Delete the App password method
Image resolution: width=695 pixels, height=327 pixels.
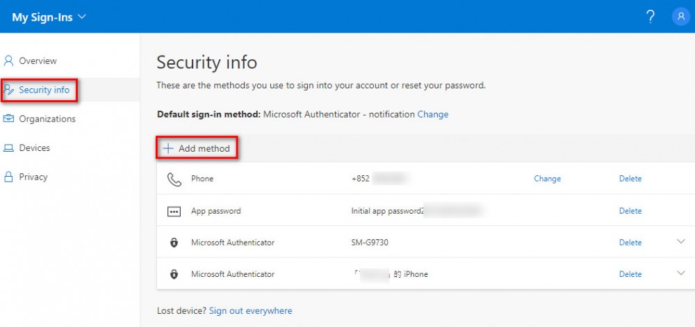click(630, 211)
